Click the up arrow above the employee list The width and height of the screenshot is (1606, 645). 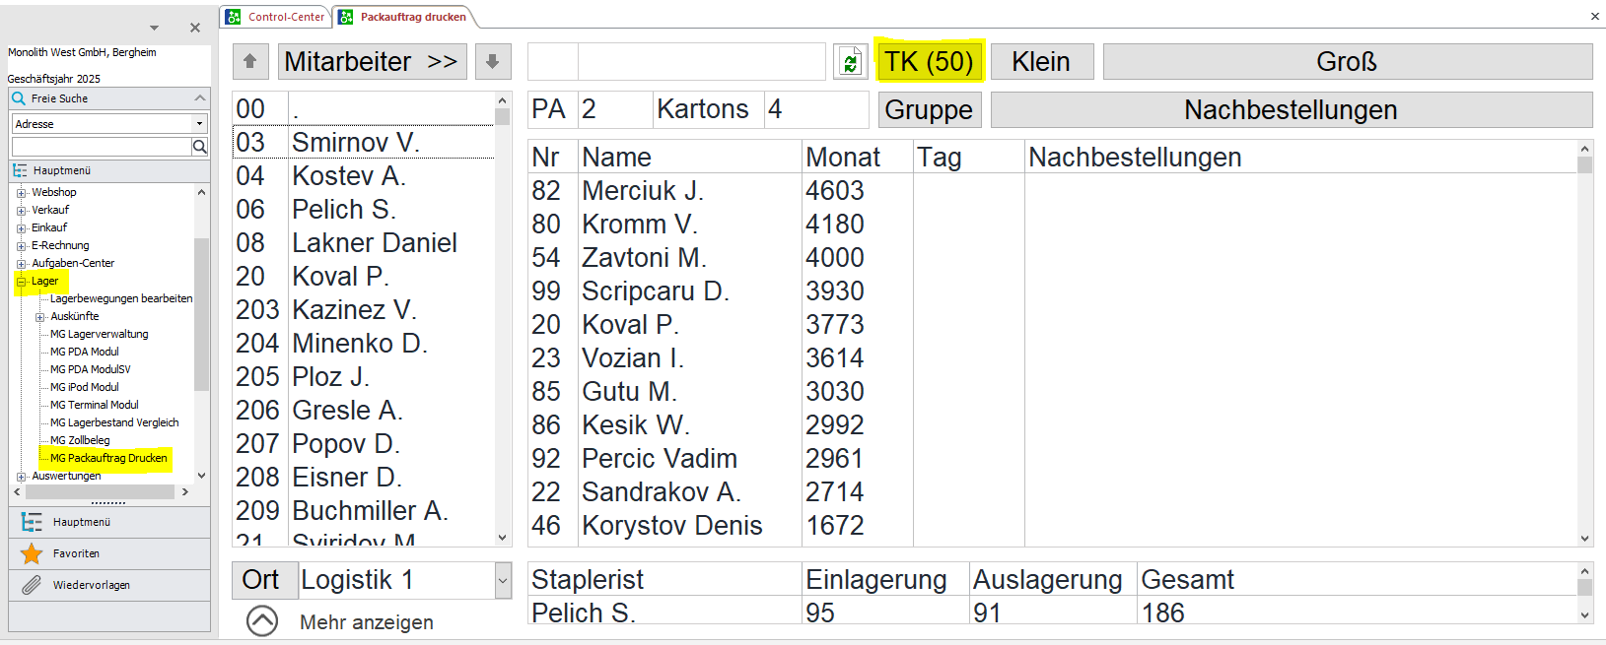coord(249,61)
